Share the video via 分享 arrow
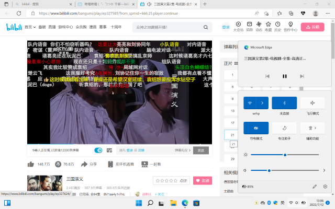Screen dimensions: 335x209 (84, 164)
